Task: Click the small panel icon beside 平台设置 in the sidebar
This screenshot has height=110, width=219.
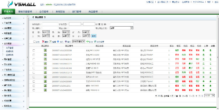Action: pos(23,23)
